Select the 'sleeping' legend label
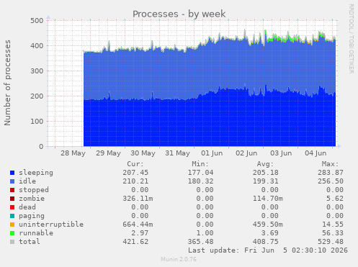The height and width of the screenshot is (267, 358). (36, 173)
